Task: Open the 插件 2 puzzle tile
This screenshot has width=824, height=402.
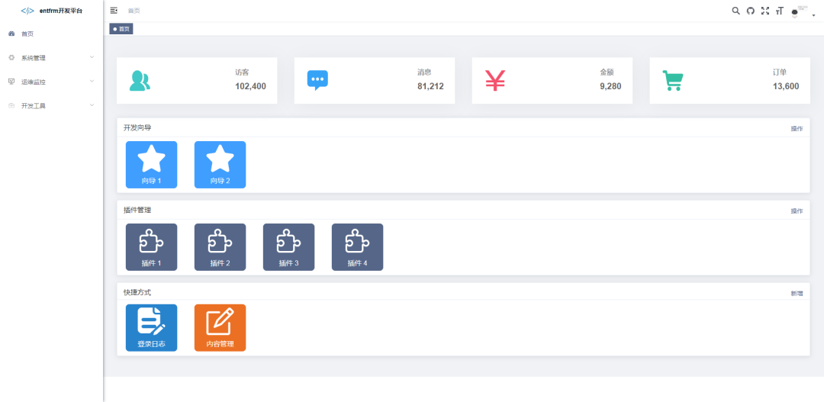Action: (220, 247)
